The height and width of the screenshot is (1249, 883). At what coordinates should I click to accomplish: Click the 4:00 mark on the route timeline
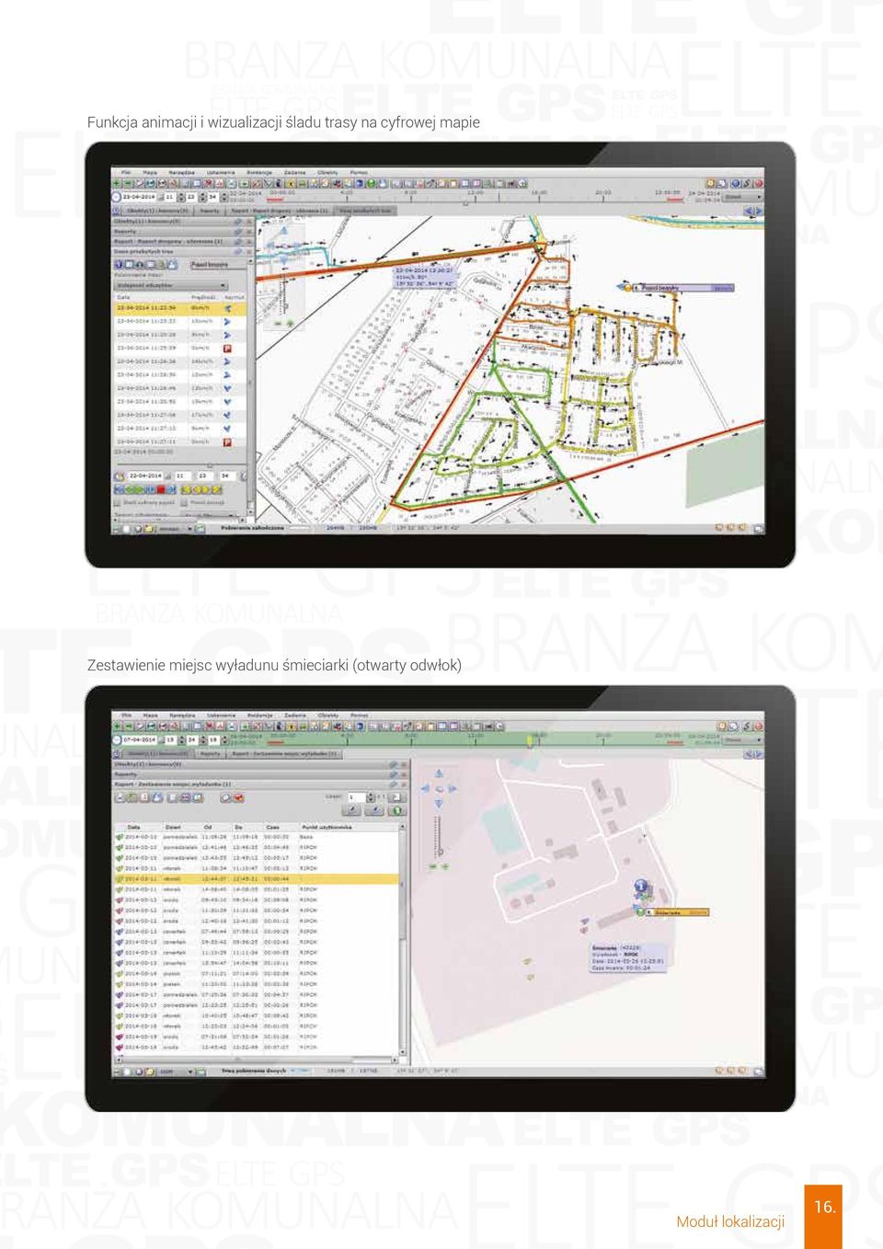[347, 197]
